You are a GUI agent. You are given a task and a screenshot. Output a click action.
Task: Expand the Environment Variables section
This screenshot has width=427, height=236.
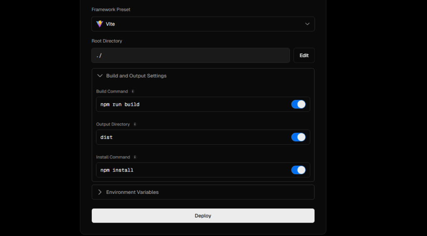100,192
